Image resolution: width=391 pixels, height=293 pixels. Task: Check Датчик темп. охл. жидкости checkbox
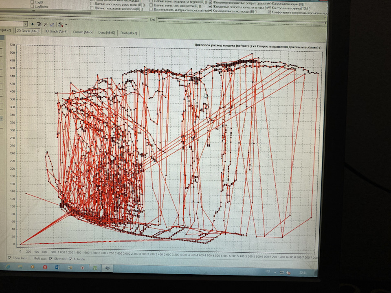pos(151,5)
